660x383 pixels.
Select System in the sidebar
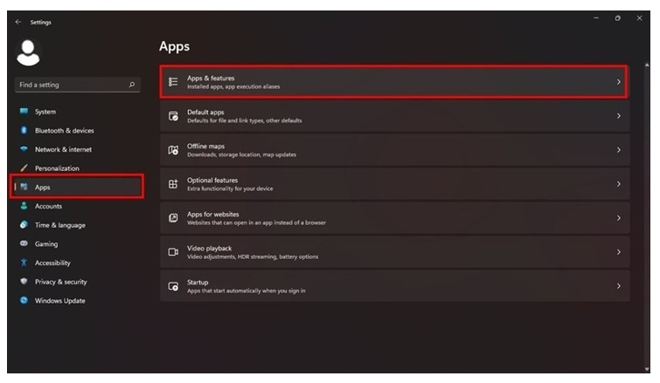45,112
